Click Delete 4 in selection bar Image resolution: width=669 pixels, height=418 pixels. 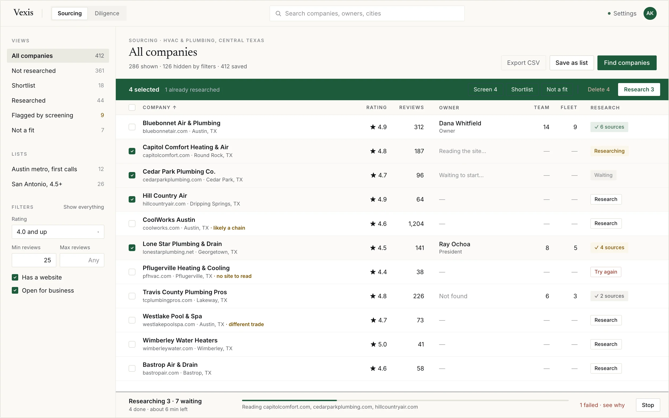tap(599, 89)
